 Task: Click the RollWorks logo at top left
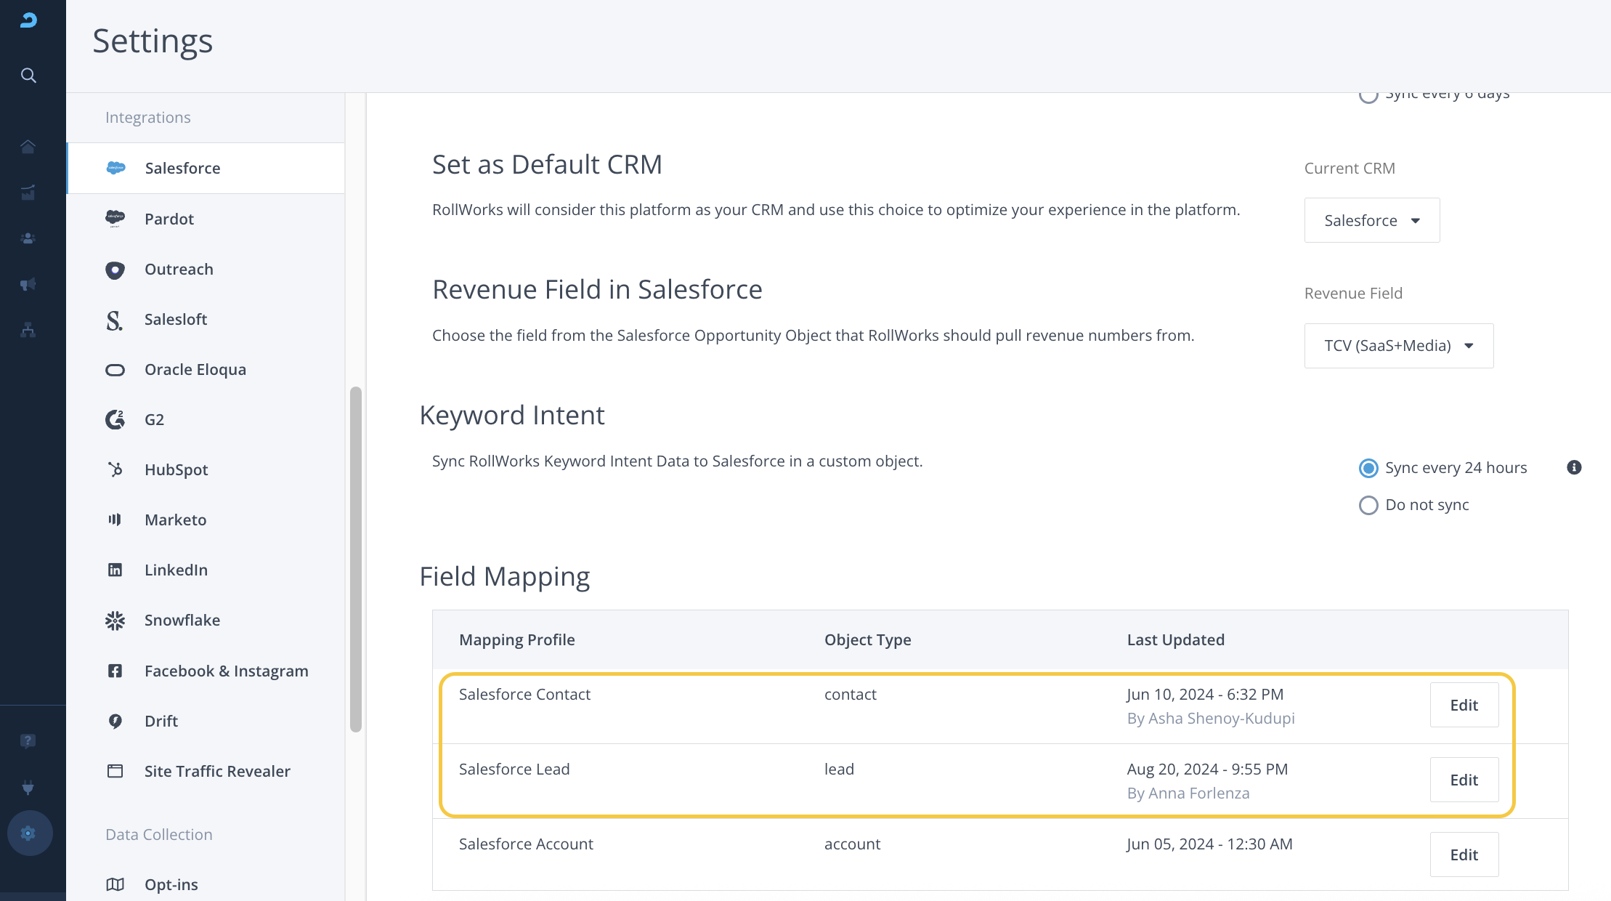coord(28,20)
